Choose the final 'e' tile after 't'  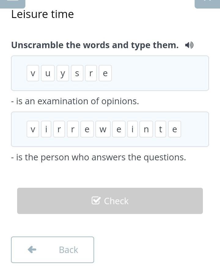tap(174, 129)
